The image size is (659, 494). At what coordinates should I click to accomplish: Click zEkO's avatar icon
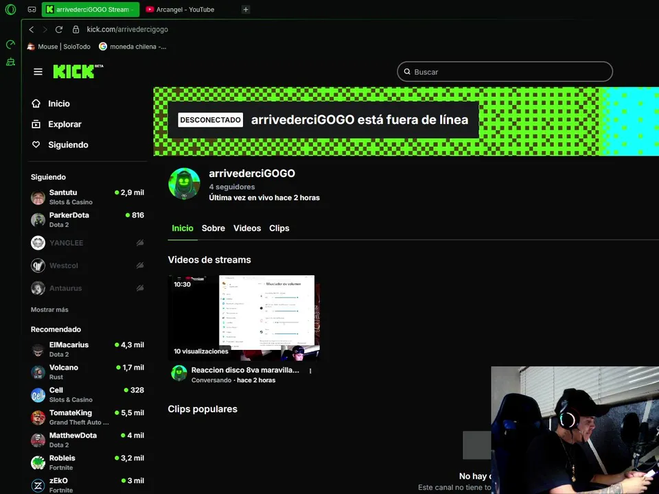point(38,486)
